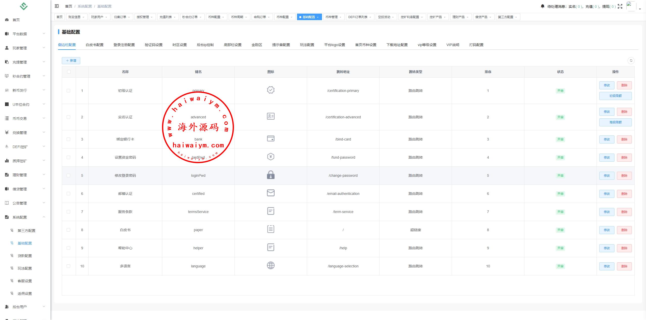Open 客服设置 in the sidebar
This screenshot has height=320, width=646.
click(25, 281)
